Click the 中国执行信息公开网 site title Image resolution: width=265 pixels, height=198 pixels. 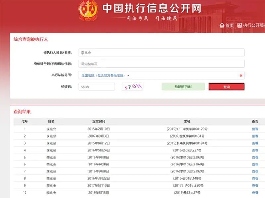(x=152, y=8)
